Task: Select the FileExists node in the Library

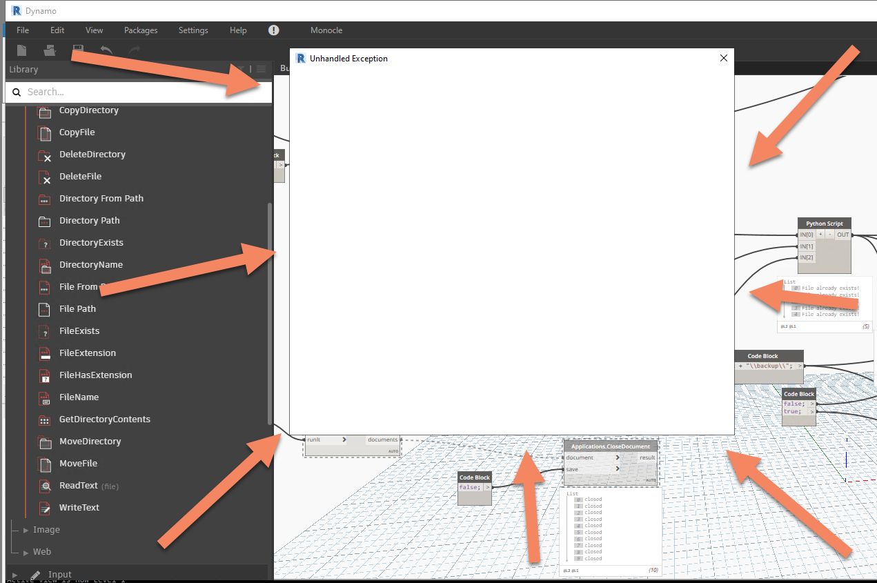Action: pos(78,330)
